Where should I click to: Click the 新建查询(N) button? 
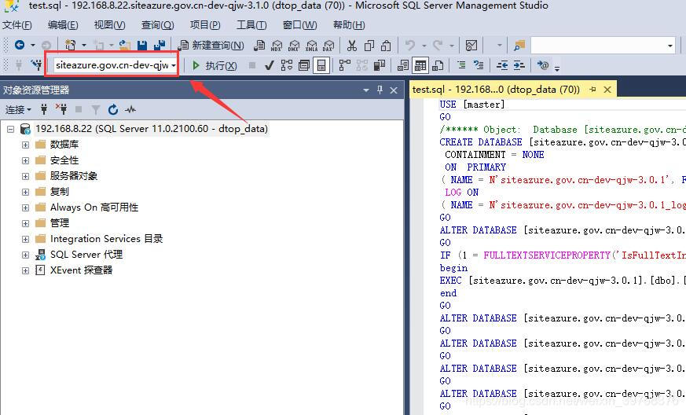coord(211,45)
